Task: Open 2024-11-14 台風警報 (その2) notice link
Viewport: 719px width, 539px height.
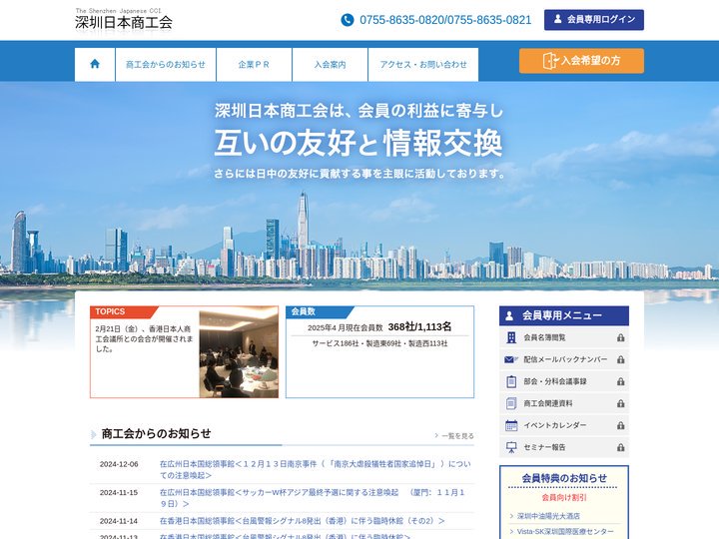Action: coord(303,521)
